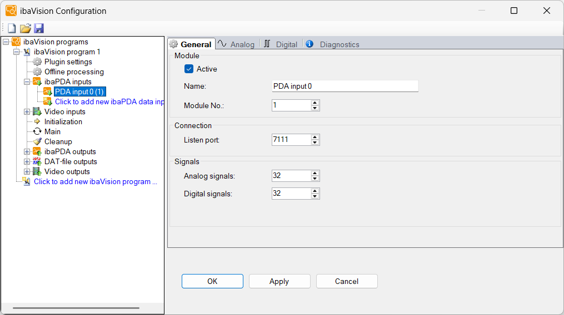Screen dimensions: 564x315
Task: Switch to the Digital tab
Action: (281, 44)
